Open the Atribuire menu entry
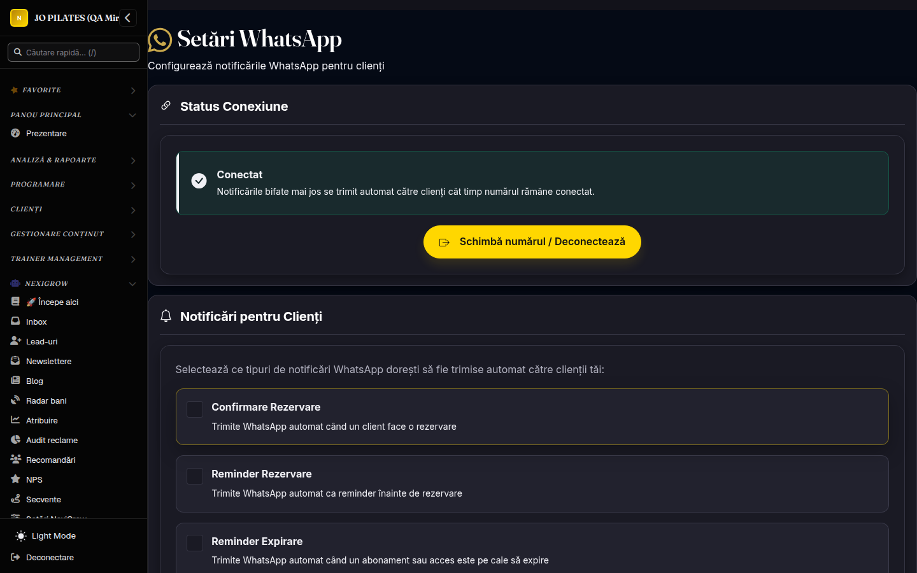The height and width of the screenshot is (573, 917). coord(73,420)
